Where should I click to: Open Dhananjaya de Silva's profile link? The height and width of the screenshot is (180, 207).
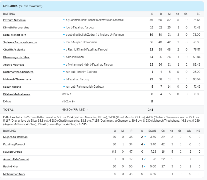(16, 57)
